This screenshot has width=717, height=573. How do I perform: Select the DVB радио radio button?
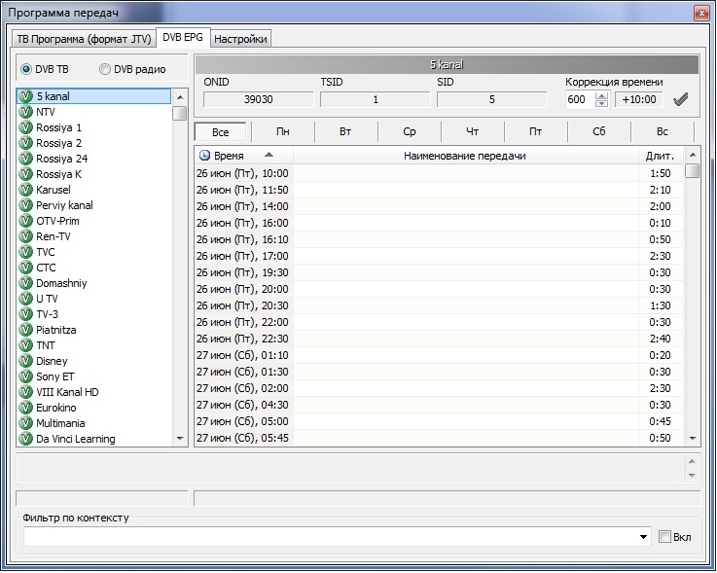[105, 69]
